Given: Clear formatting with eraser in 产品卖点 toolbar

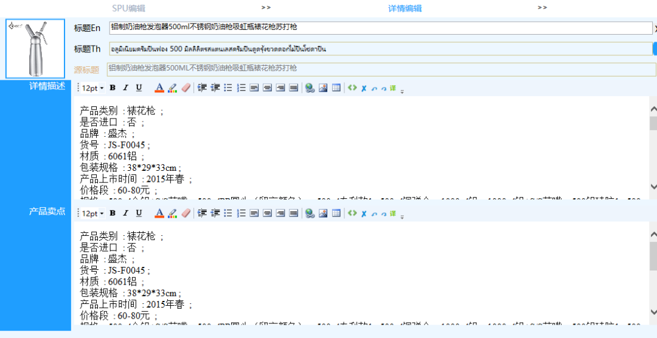Looking at the screenshot, I should (186, 213).
